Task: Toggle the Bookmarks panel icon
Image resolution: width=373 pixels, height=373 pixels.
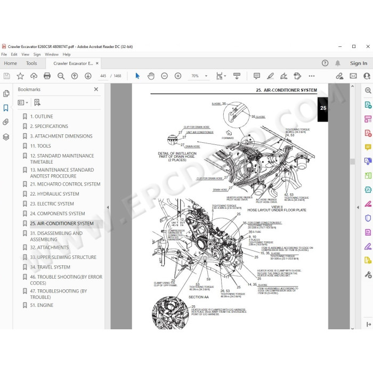Action: (x=6, y=108)
